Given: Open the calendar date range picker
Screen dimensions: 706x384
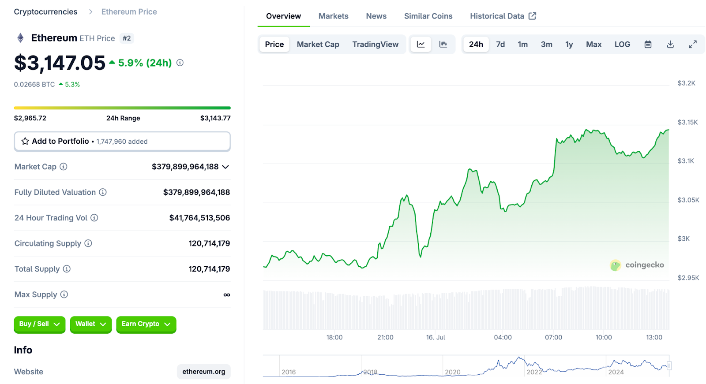Looking at the screenshot, I should [x=648, y=44].
